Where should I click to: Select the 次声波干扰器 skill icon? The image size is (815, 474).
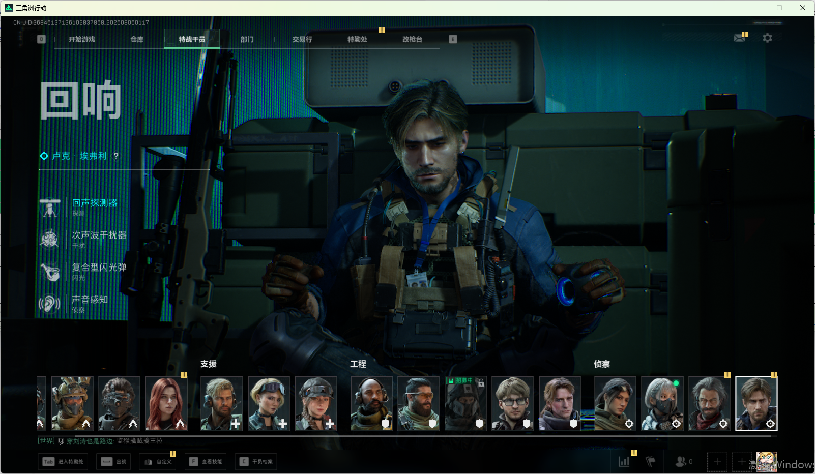pyautogui.click(x=50, y=240)
